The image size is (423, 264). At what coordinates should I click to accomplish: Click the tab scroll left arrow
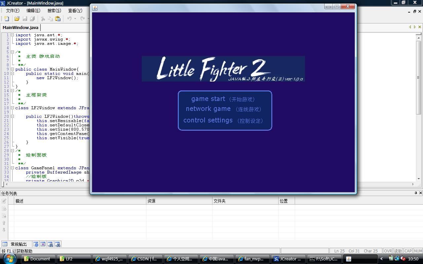410,27
